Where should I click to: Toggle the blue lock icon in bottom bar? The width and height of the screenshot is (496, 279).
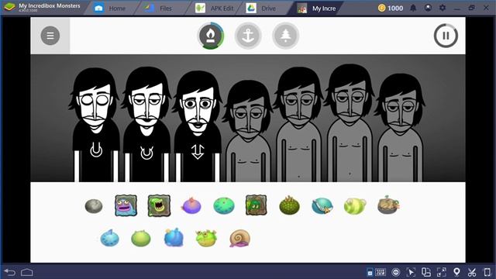tap(370, 272)
